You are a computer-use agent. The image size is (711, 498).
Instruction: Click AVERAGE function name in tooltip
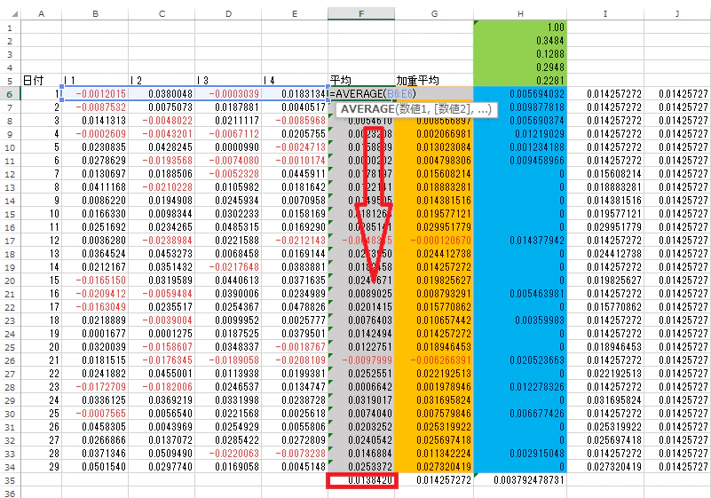click(x=367, y=109)
